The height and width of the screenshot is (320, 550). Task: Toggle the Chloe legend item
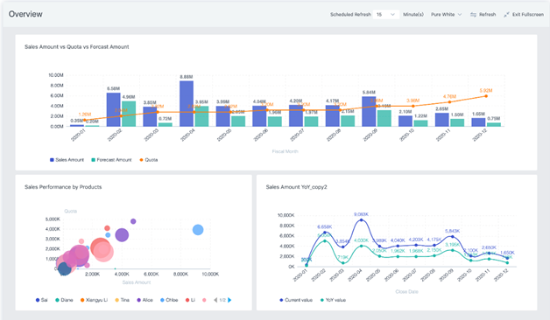169,300
